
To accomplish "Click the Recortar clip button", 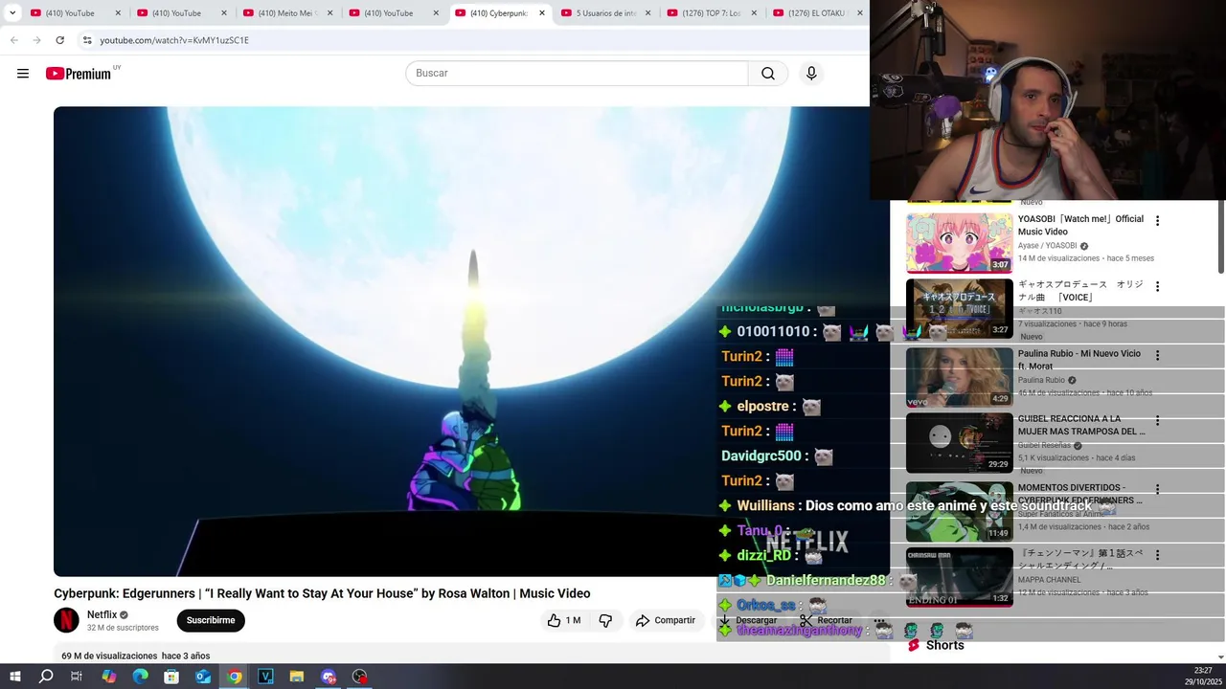I will tap(827, 620).
